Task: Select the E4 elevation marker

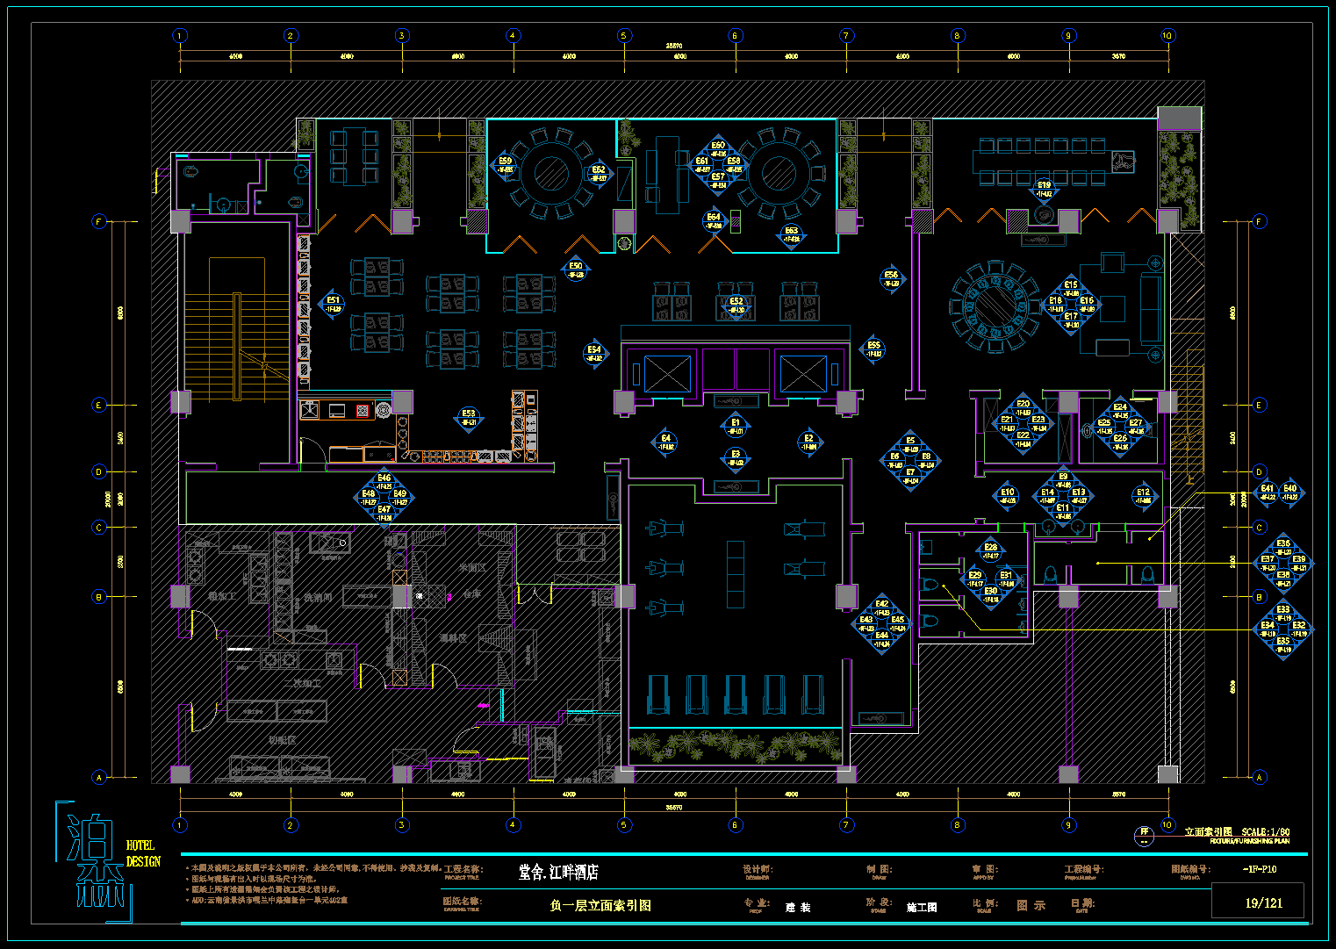Action: coord(666,442)
